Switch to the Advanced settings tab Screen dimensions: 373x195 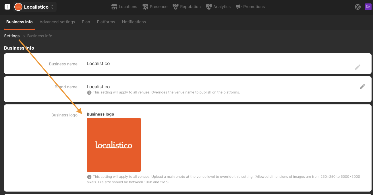57,22
